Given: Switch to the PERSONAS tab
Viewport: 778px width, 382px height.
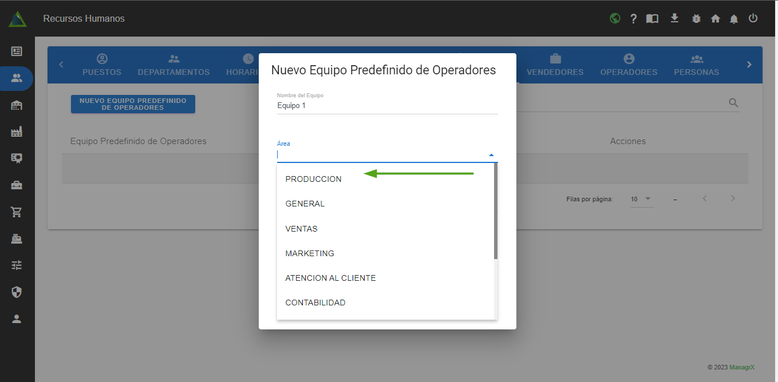Looking at the screenshot, I should pos(696,65).
